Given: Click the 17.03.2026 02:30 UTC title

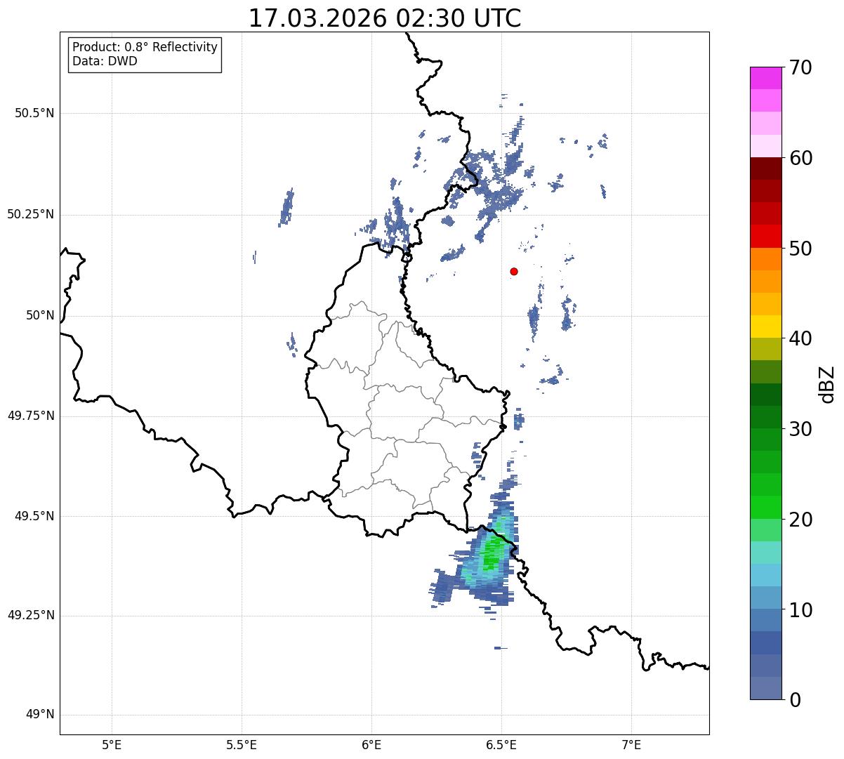Looking at the screenshot, I should click(385, 18).
